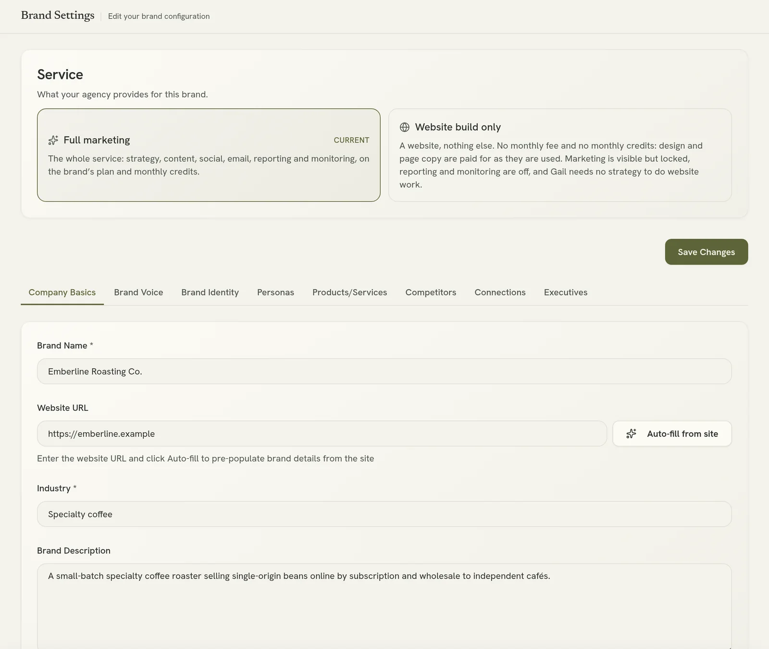The width and height of the screenshot is (769, 649).
Task: Focus the Brand Name input field
Action: pos(384,371)
